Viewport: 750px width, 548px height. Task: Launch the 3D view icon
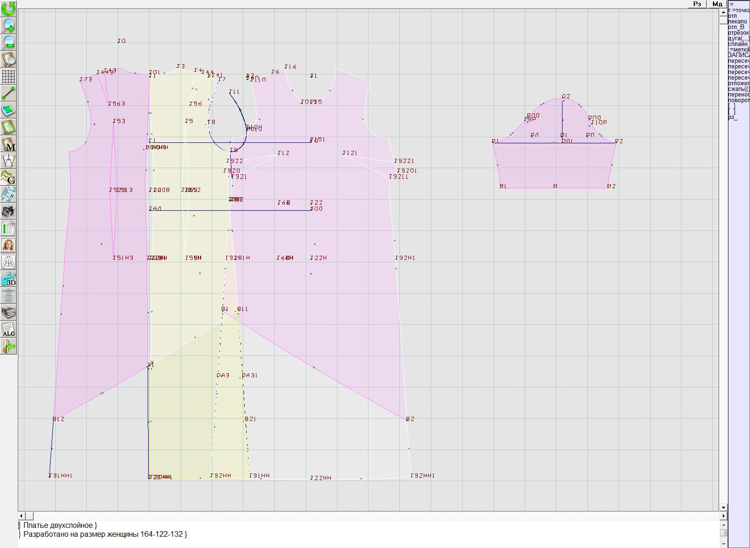tap(8, 279)
